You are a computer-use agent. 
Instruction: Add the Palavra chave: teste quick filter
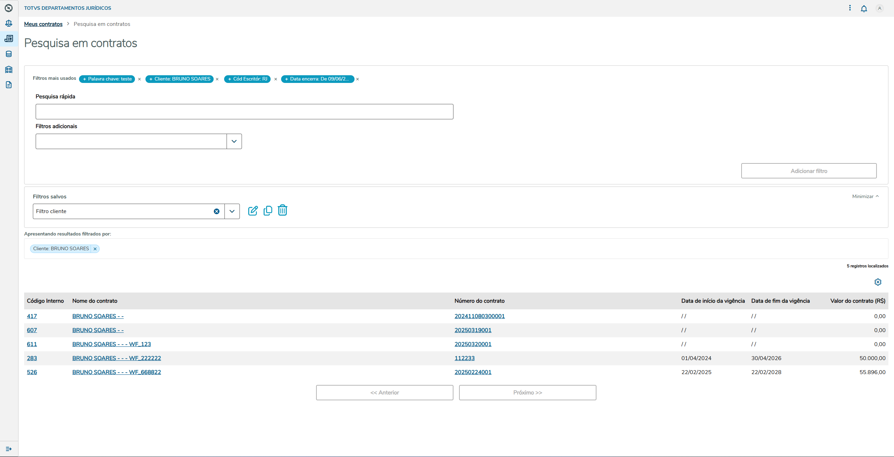107,79
